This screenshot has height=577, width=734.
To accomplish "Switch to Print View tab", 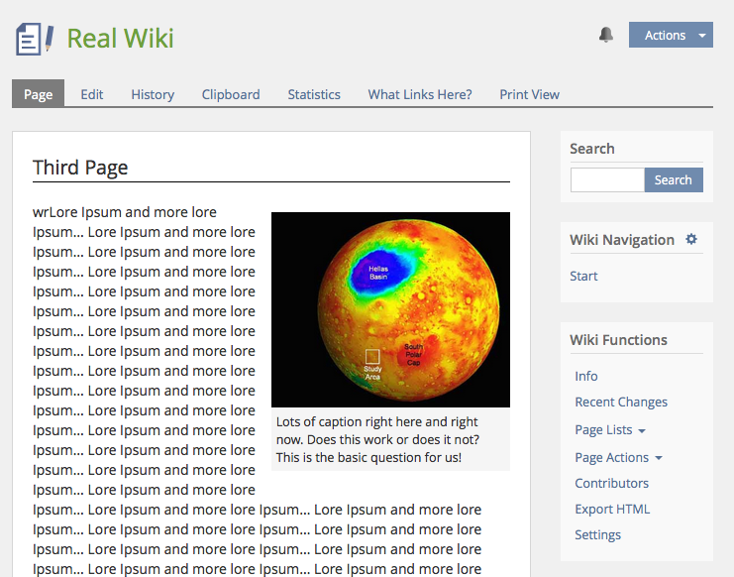I will pos(529,94).
